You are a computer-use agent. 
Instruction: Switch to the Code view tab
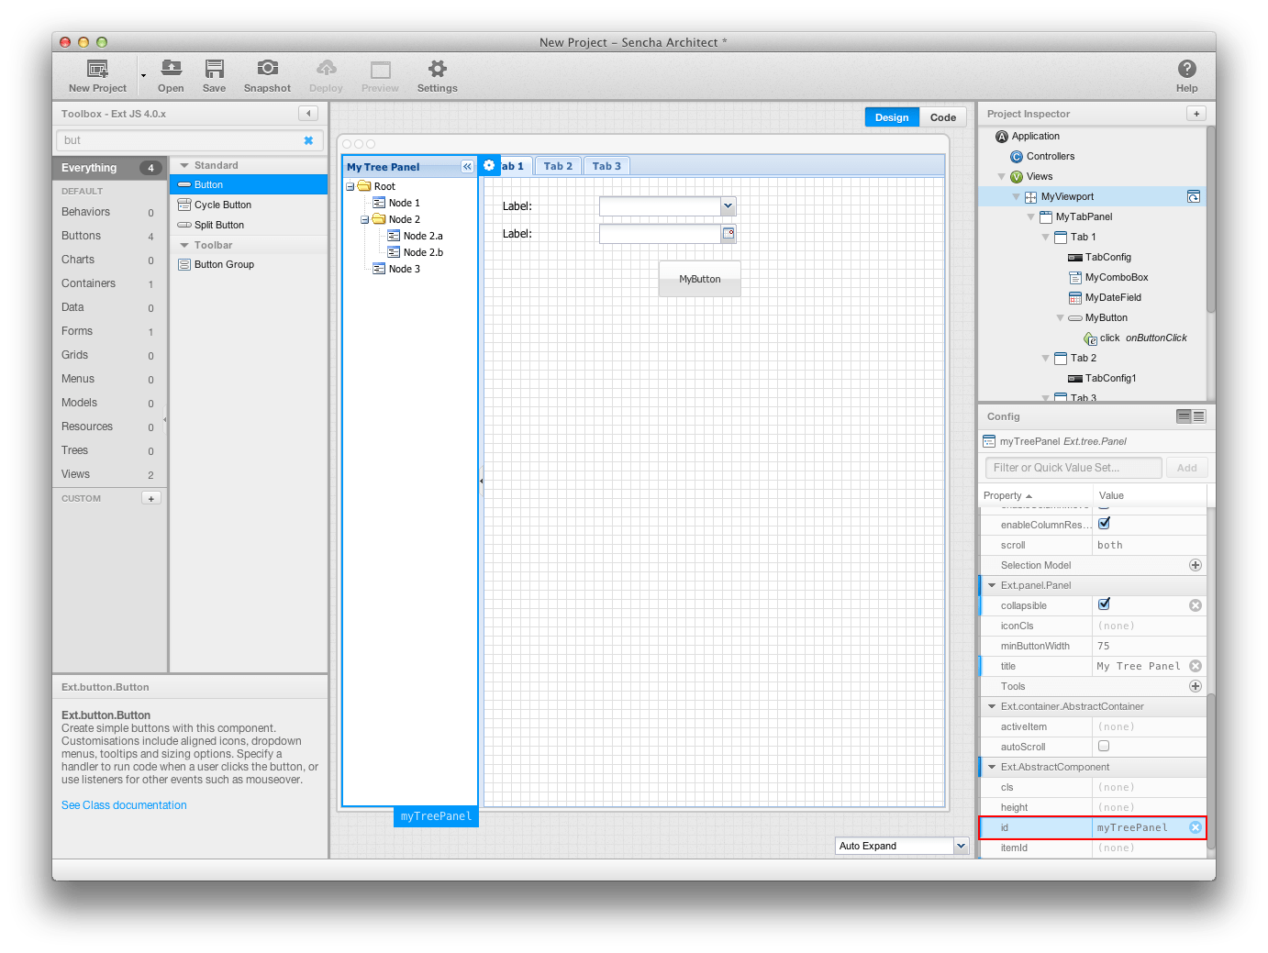point(942,117)
